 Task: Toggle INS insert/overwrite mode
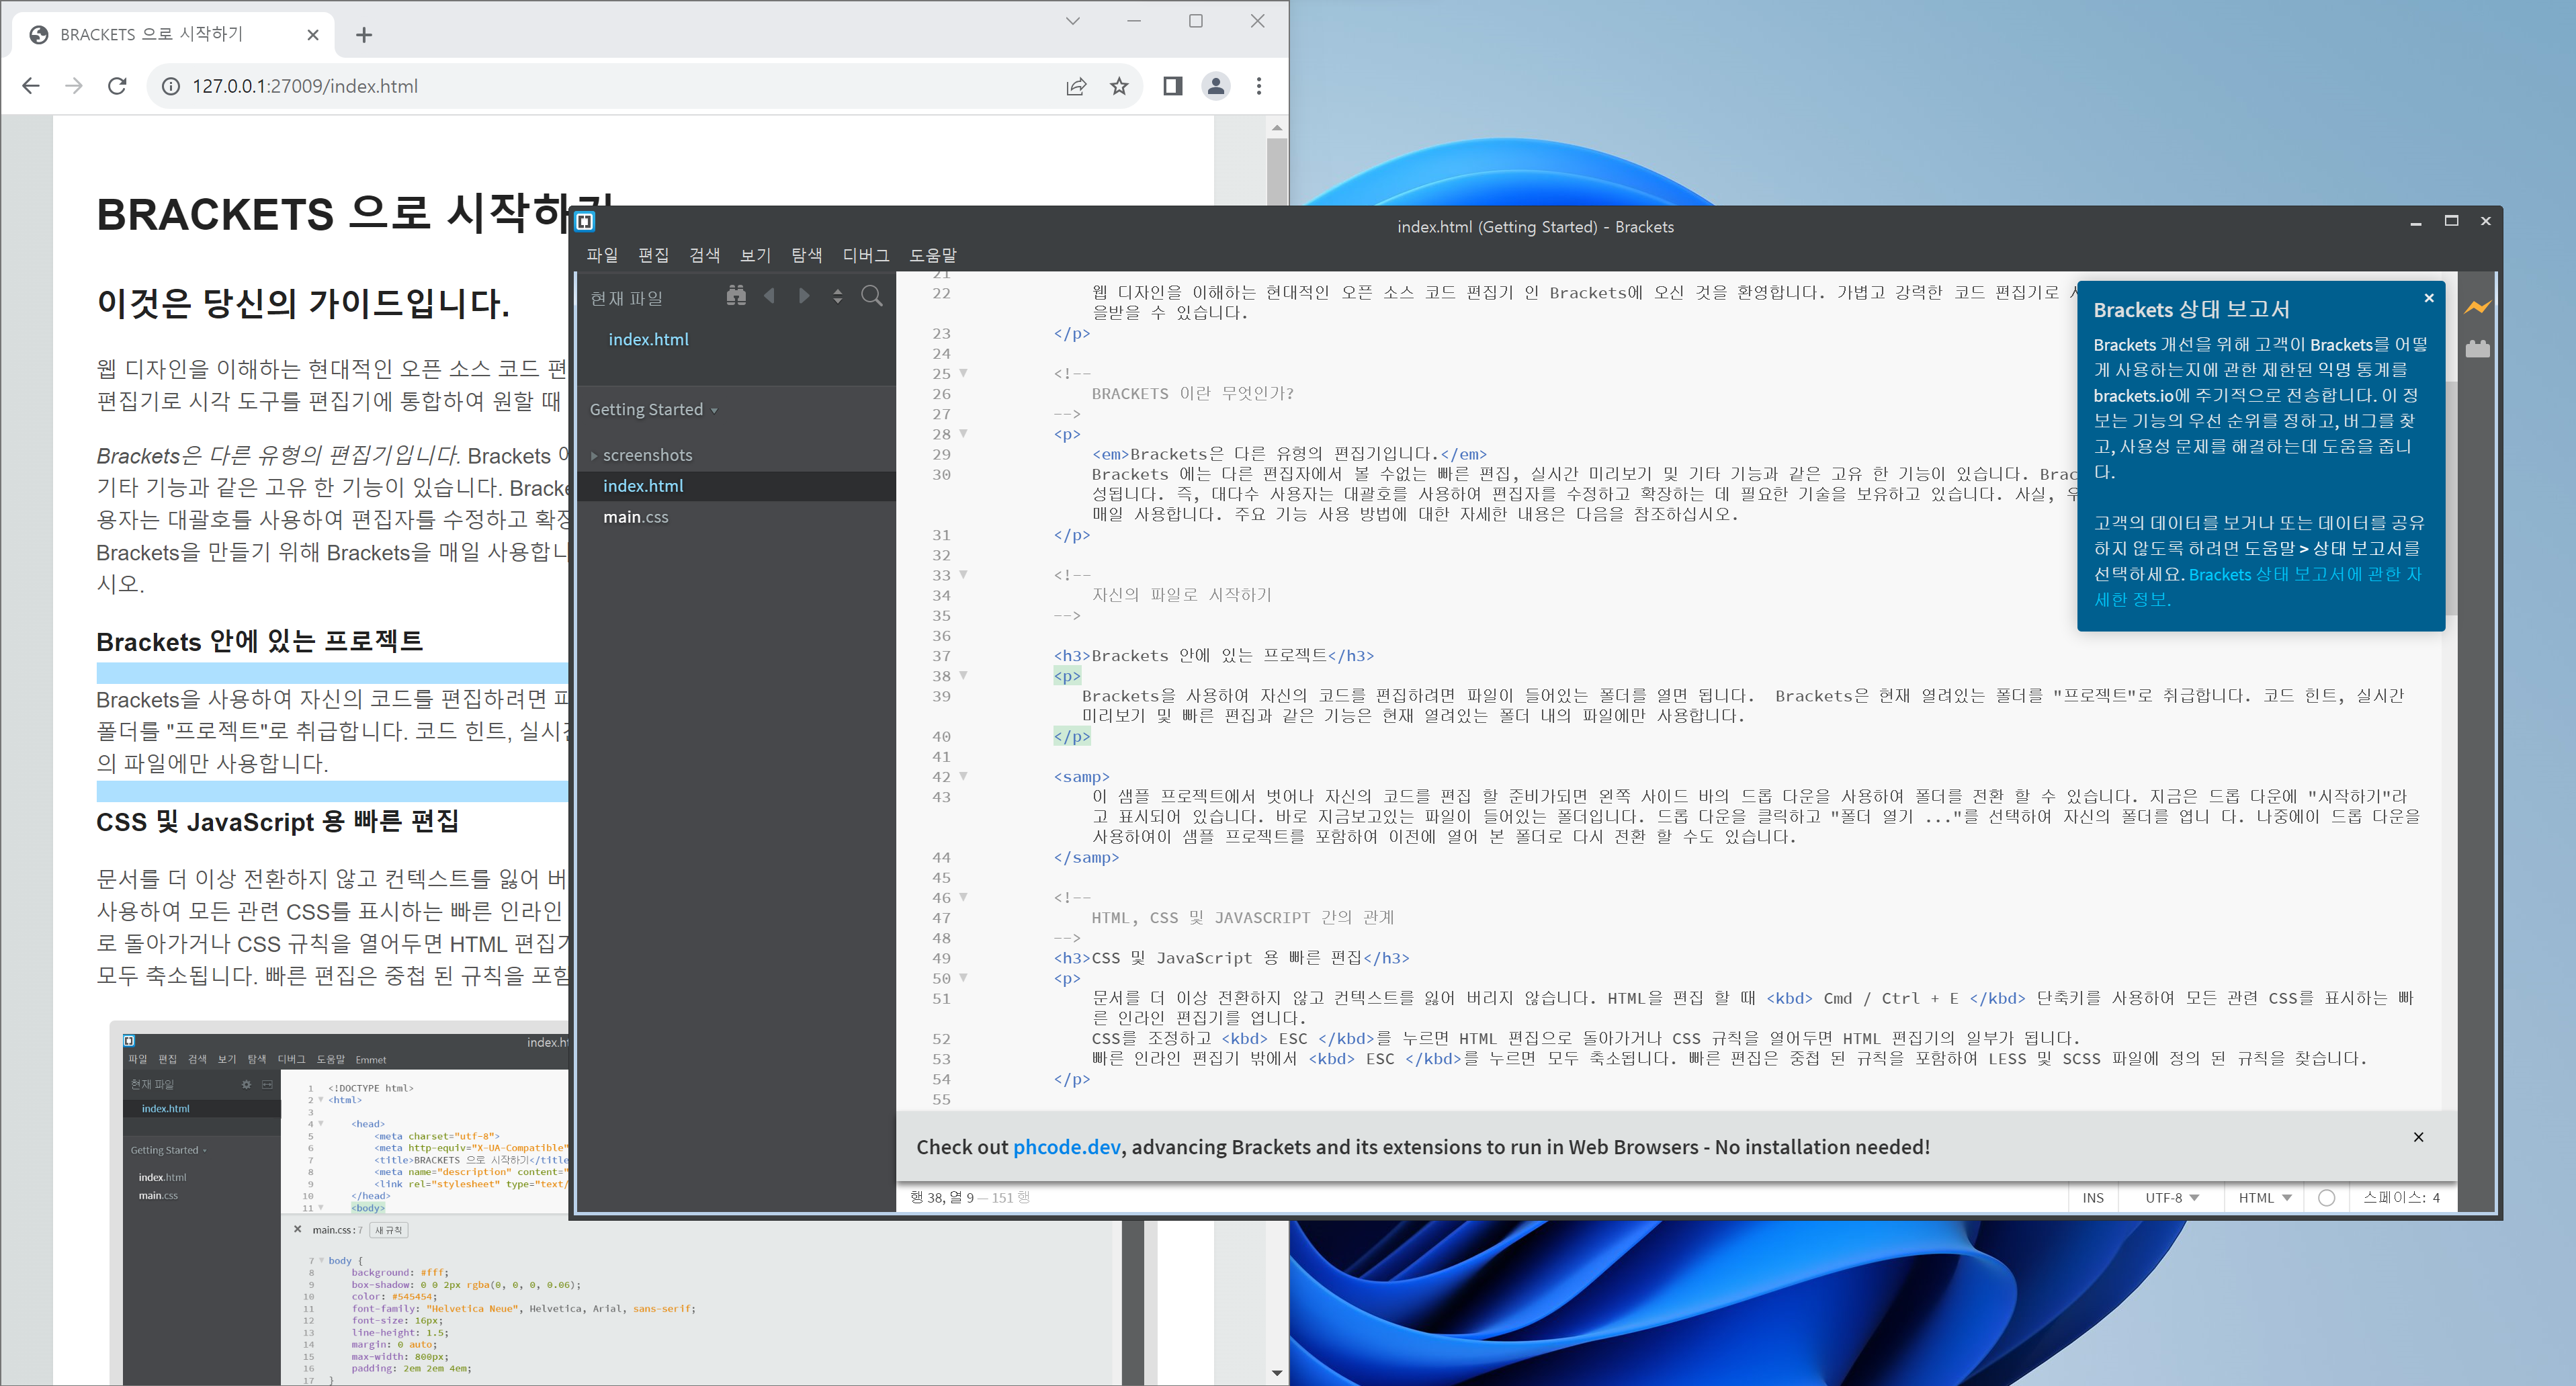click(2093, 1198)
